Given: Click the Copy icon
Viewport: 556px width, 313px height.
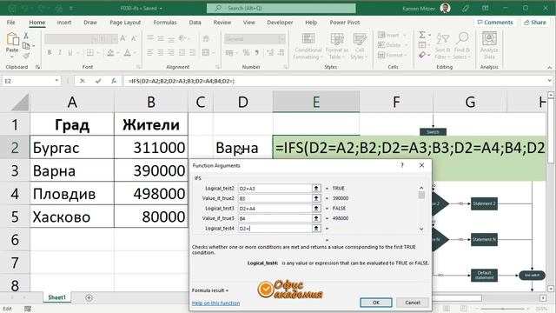Looking at the screenshot, I should (x=26, y=46).
